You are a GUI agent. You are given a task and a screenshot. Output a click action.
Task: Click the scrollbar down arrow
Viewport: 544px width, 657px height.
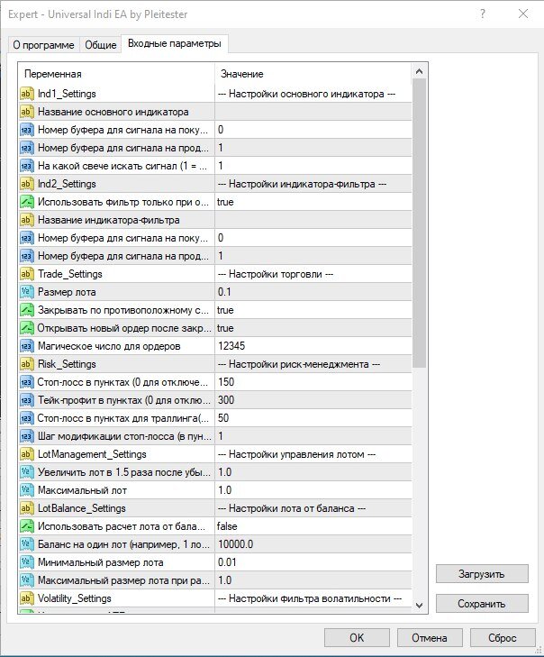pos(419,606)
